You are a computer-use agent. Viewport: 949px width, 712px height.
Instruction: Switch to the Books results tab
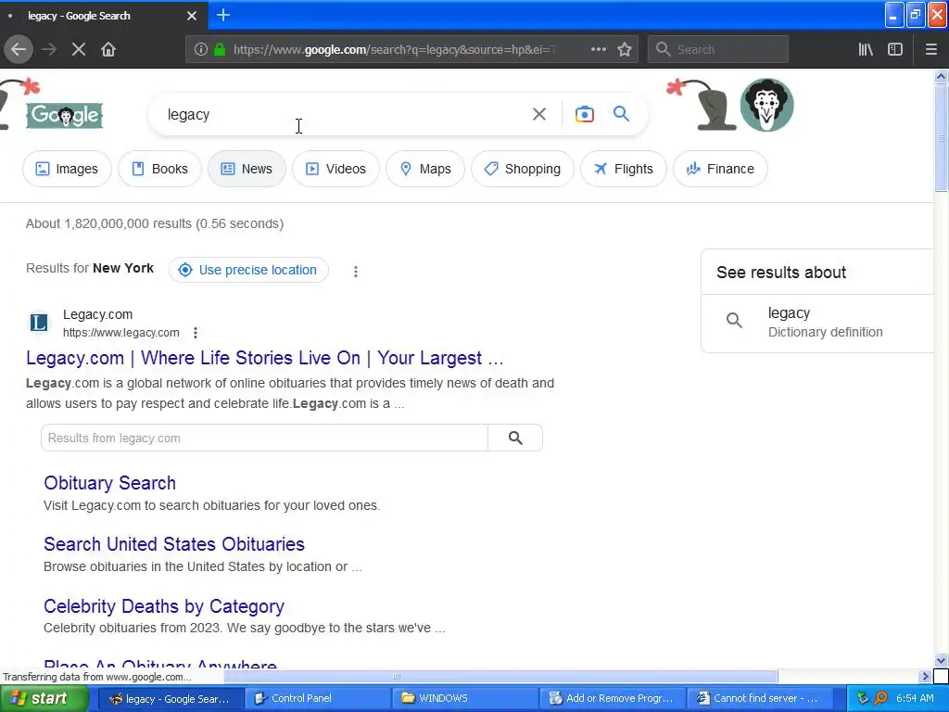(159, 169)
